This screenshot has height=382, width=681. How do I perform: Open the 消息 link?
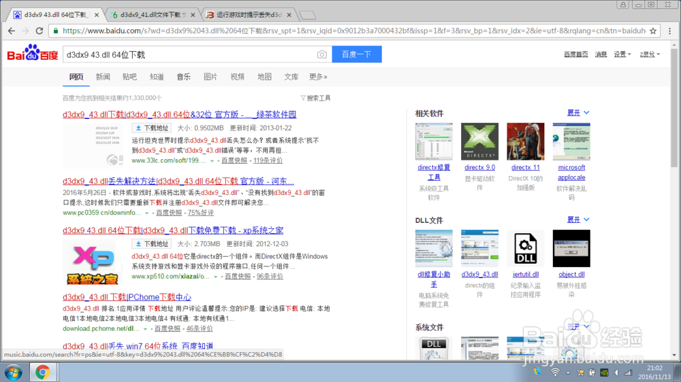pos(601,54)
